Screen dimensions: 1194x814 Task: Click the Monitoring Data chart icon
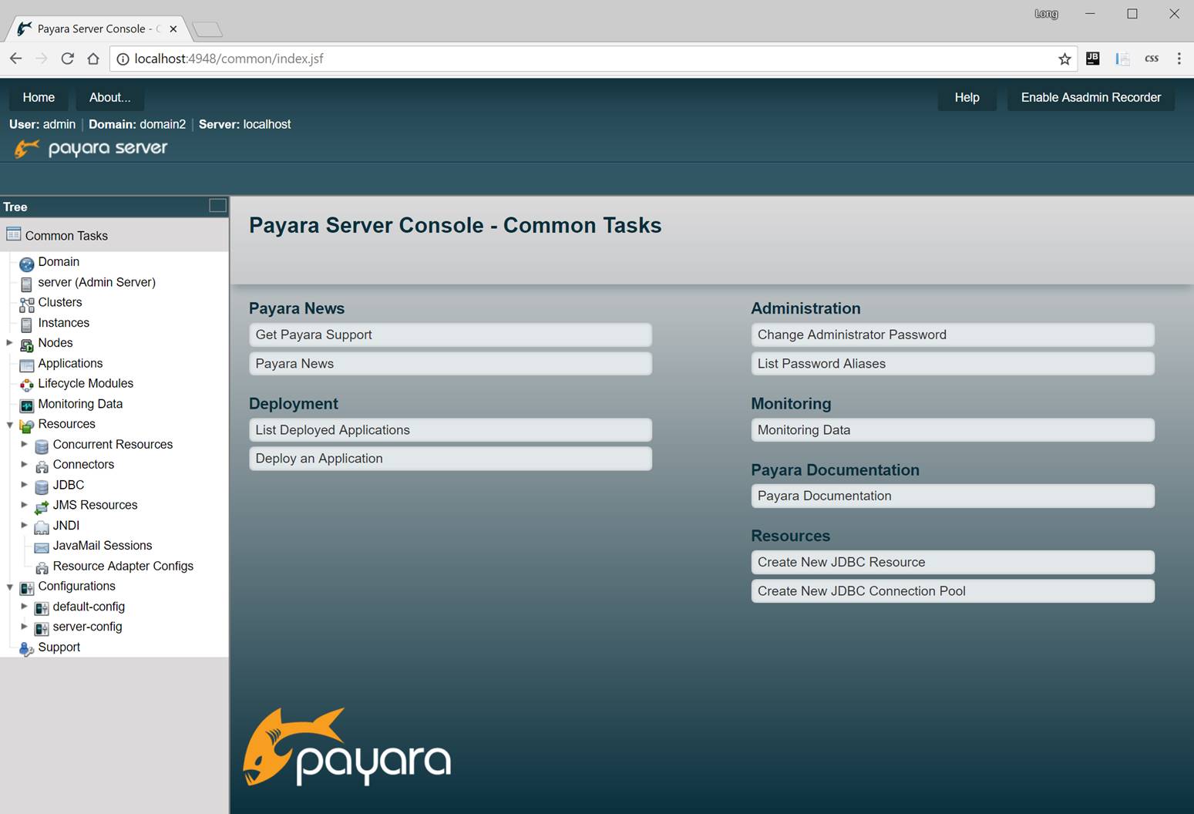(x=26, y=404)
